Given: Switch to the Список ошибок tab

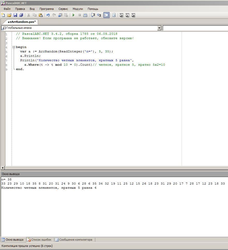Looking at the screenshot, I should click(40, 240).
